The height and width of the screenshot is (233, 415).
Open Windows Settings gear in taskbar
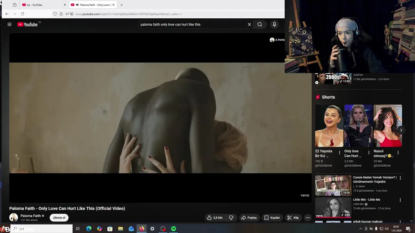pos(152,229)
